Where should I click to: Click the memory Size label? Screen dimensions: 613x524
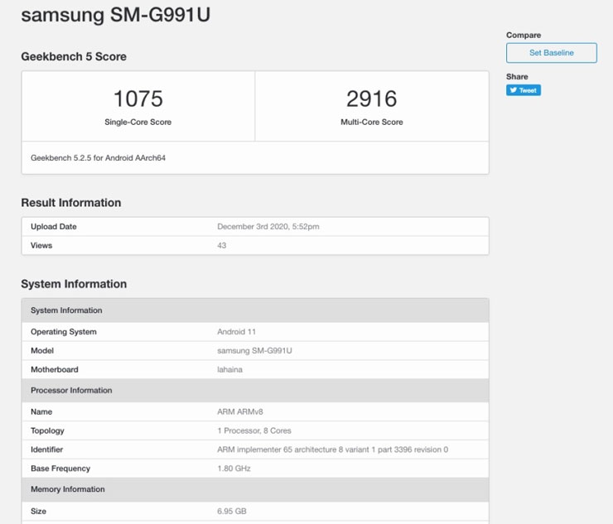(38, 511)
